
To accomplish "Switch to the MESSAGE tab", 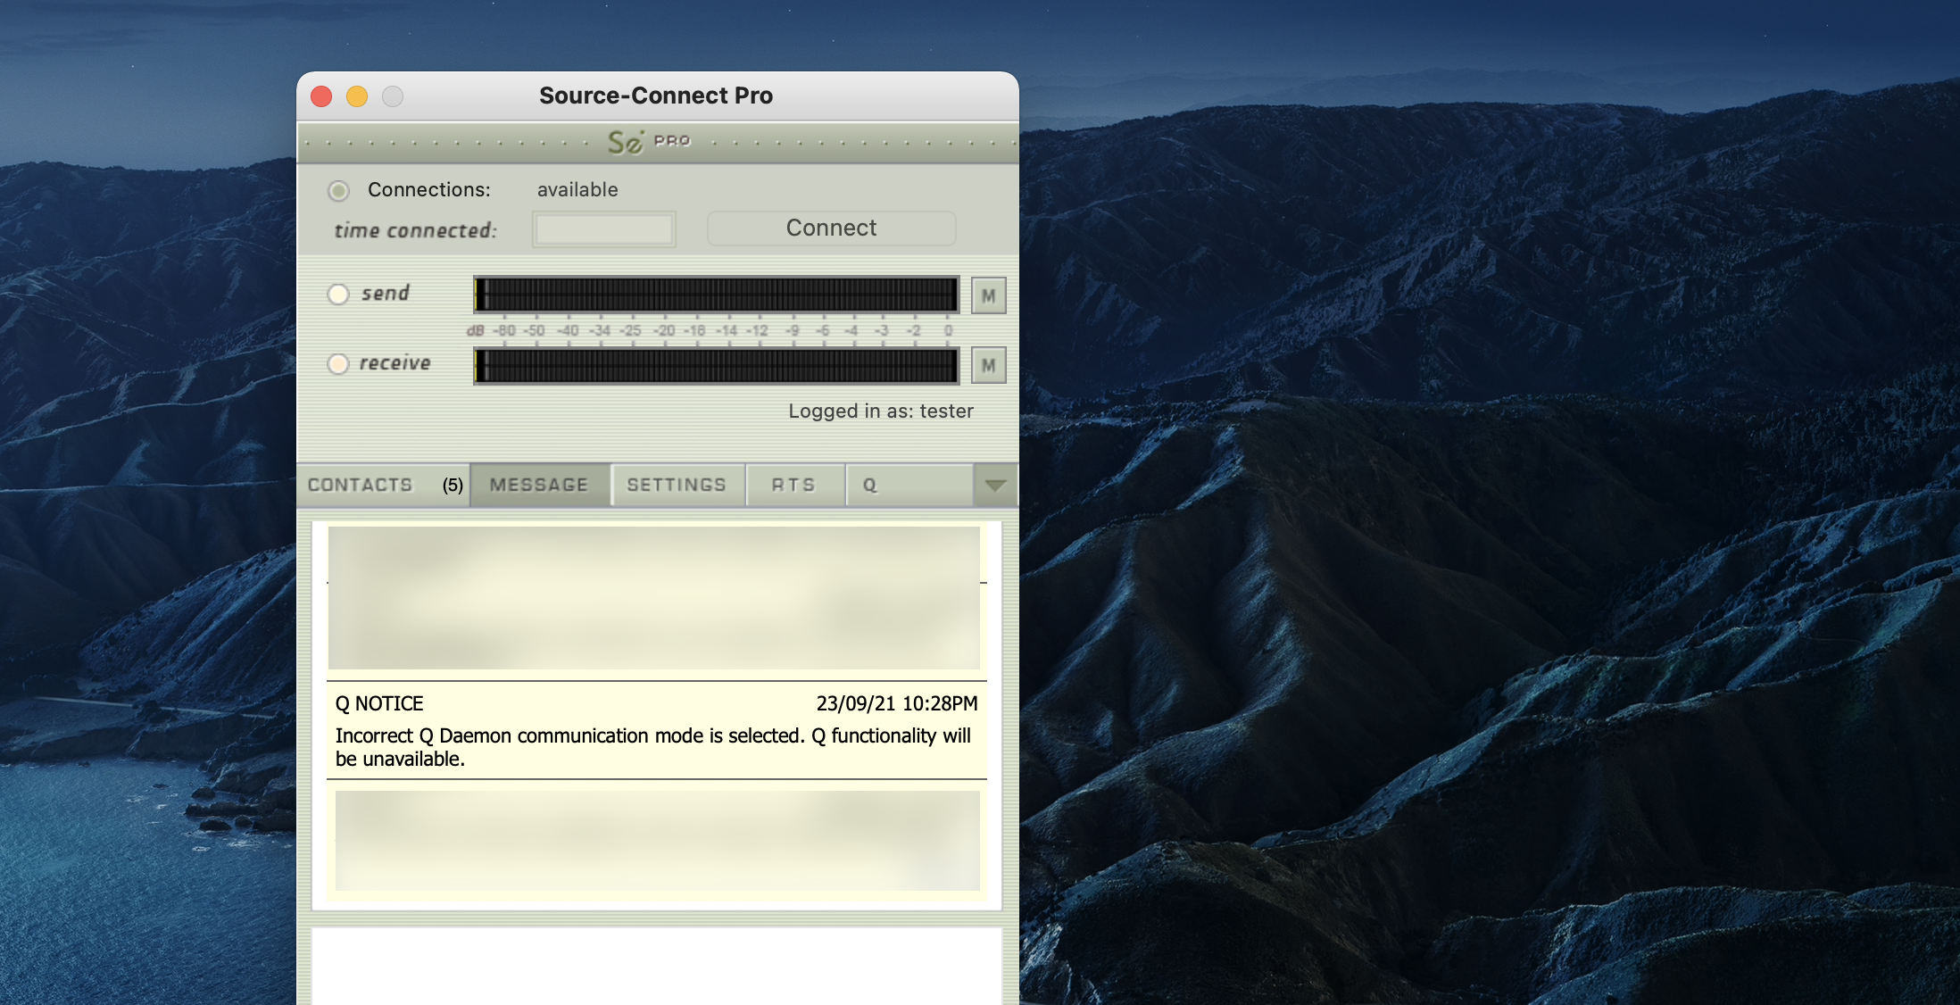I will click(539, 485).
